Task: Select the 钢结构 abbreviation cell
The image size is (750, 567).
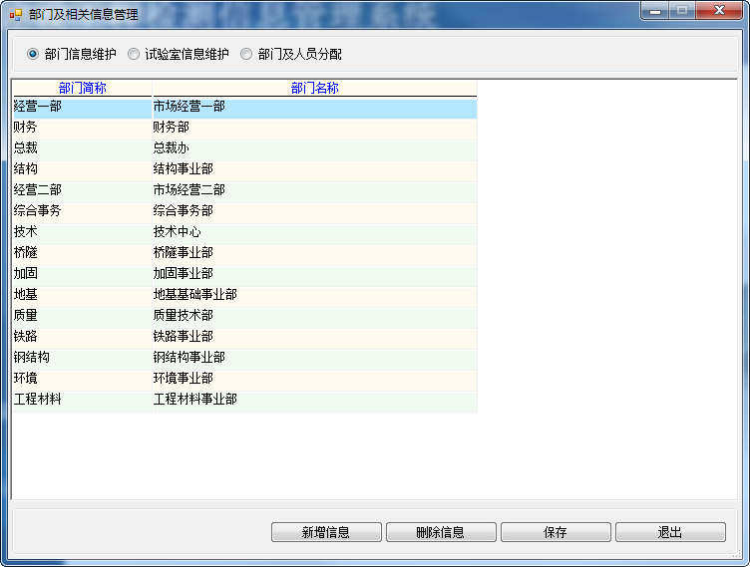Action: (83, 358)
